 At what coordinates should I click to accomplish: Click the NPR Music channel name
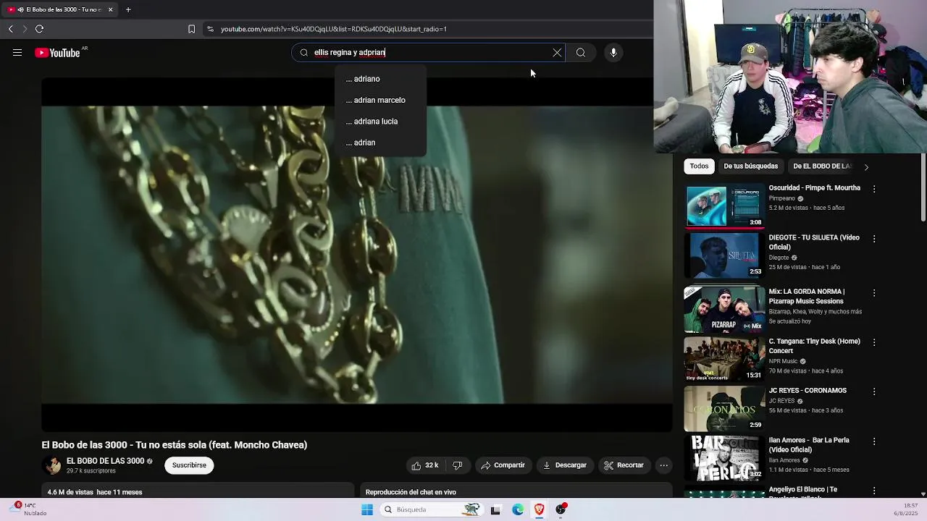pyautogui.click(x=783, y=361)
